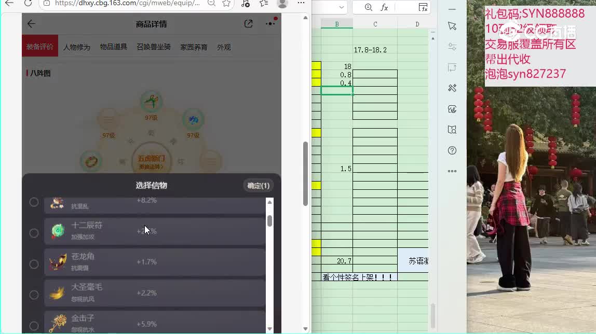
Task: Click the cell reading 看个性签名上架!!!
Action: [x=359, y=277]
